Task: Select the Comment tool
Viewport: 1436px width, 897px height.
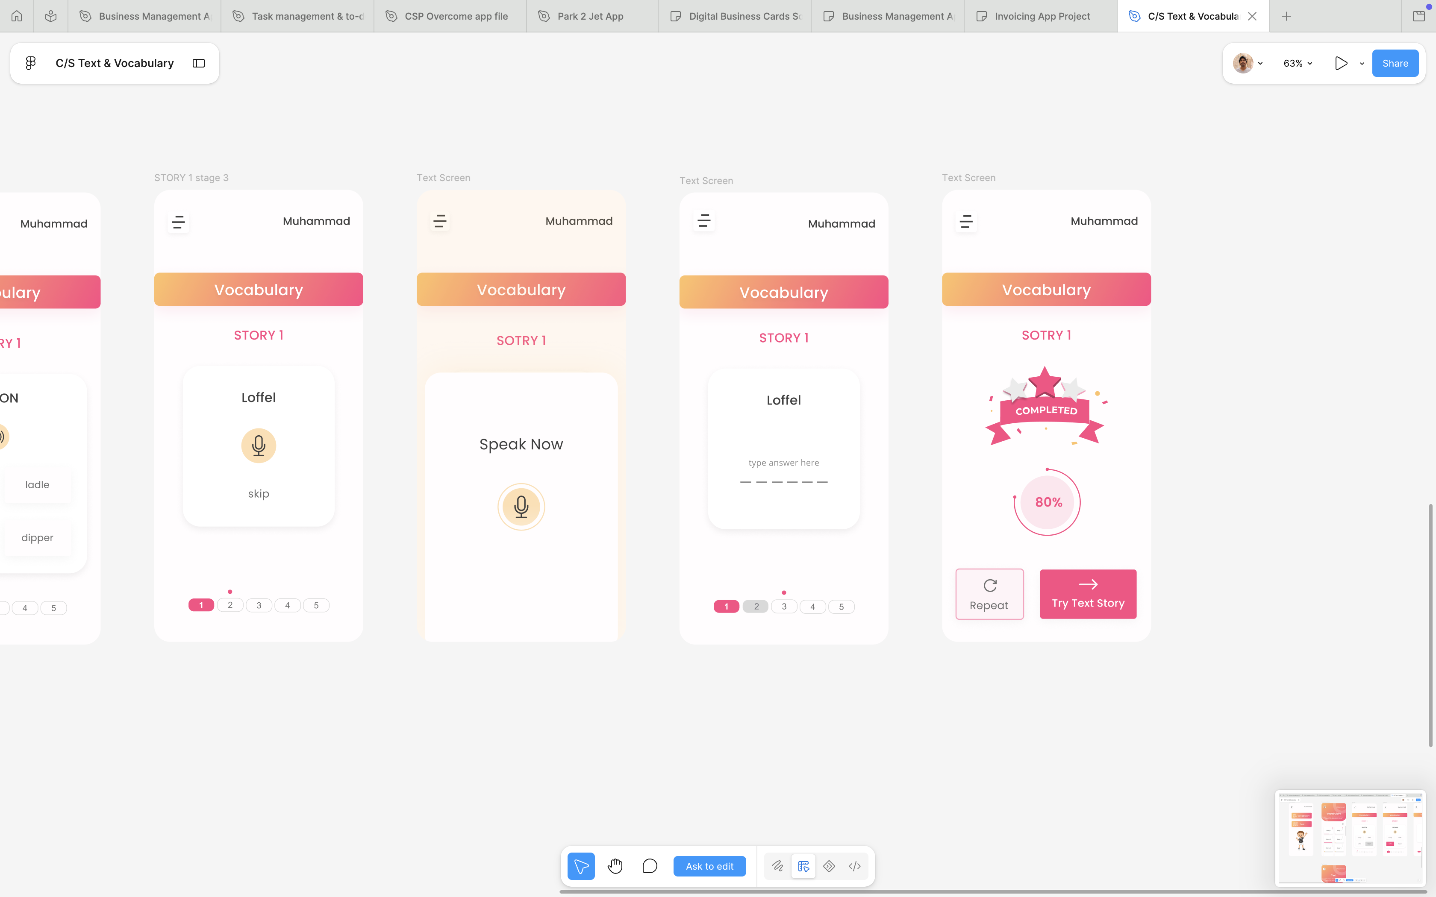Action: pyautogui.click(x=650, y=866)
